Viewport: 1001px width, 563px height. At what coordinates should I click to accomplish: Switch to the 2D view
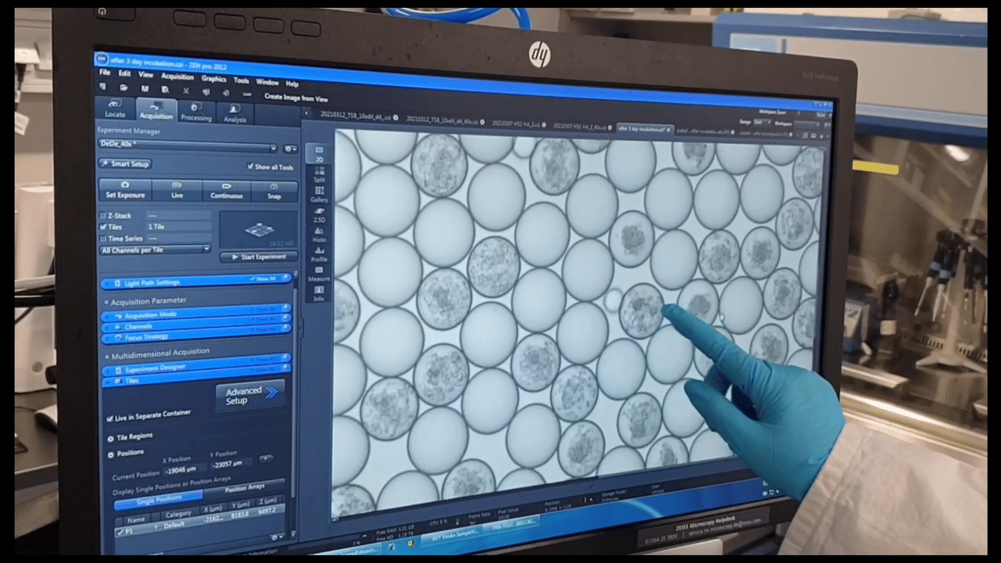(319, 153)
